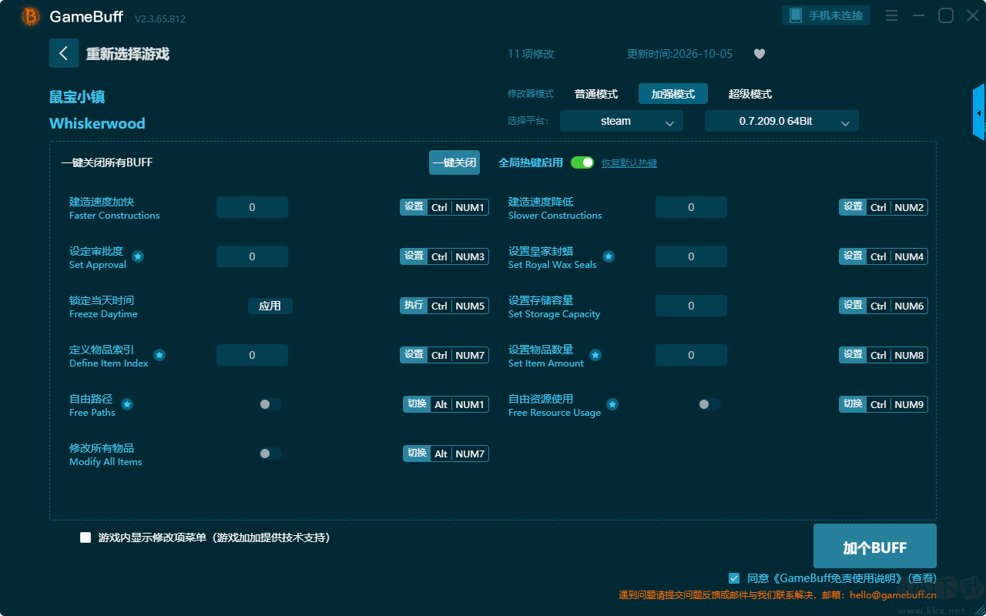
Task: Click the 执行 button for Ctrl NUM5 hotkey
Action: point(414,306)
